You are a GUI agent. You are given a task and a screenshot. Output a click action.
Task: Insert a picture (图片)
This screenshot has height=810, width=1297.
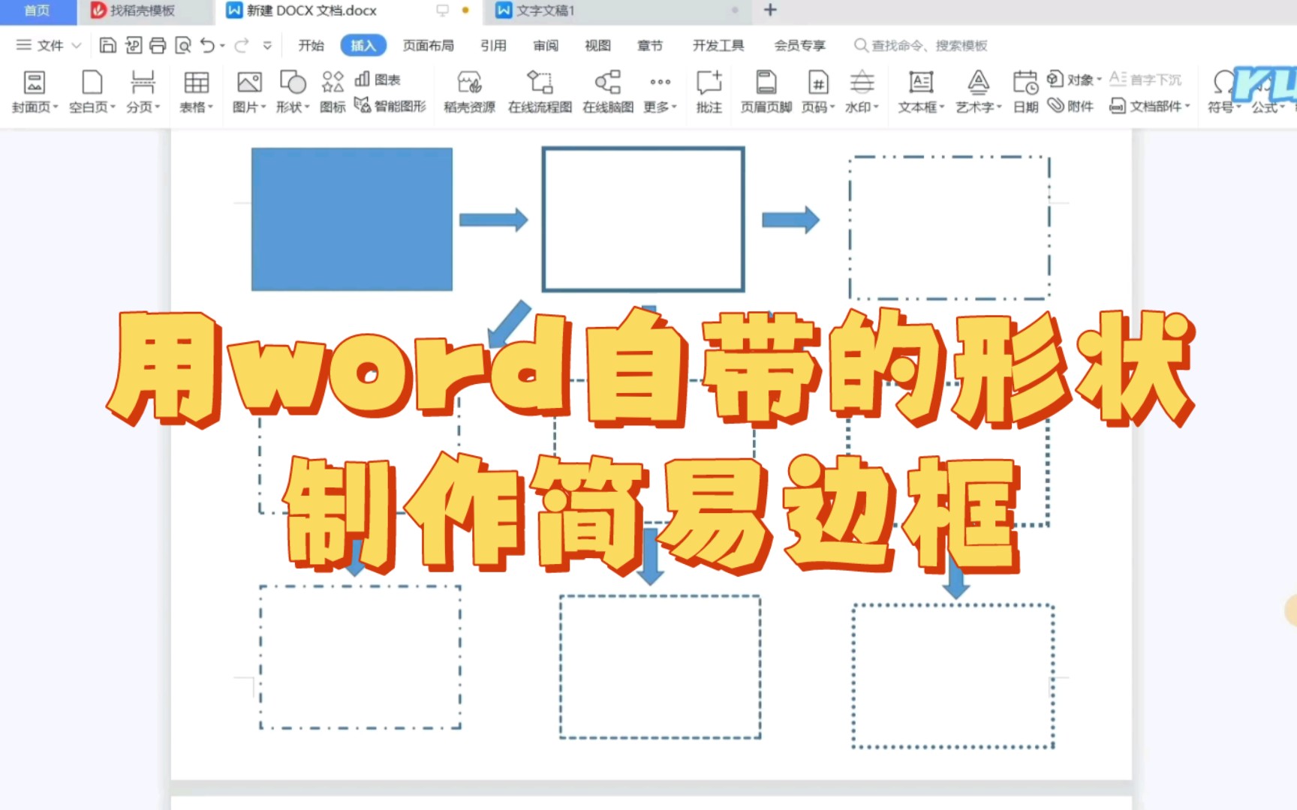click(x=249, y=91)
